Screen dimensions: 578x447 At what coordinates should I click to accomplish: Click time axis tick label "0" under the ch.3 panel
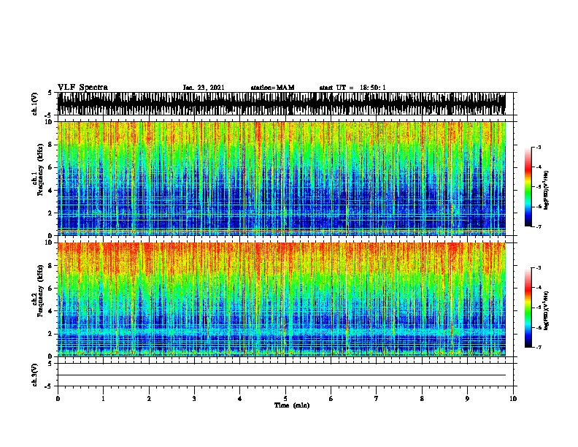click(58, 399)
